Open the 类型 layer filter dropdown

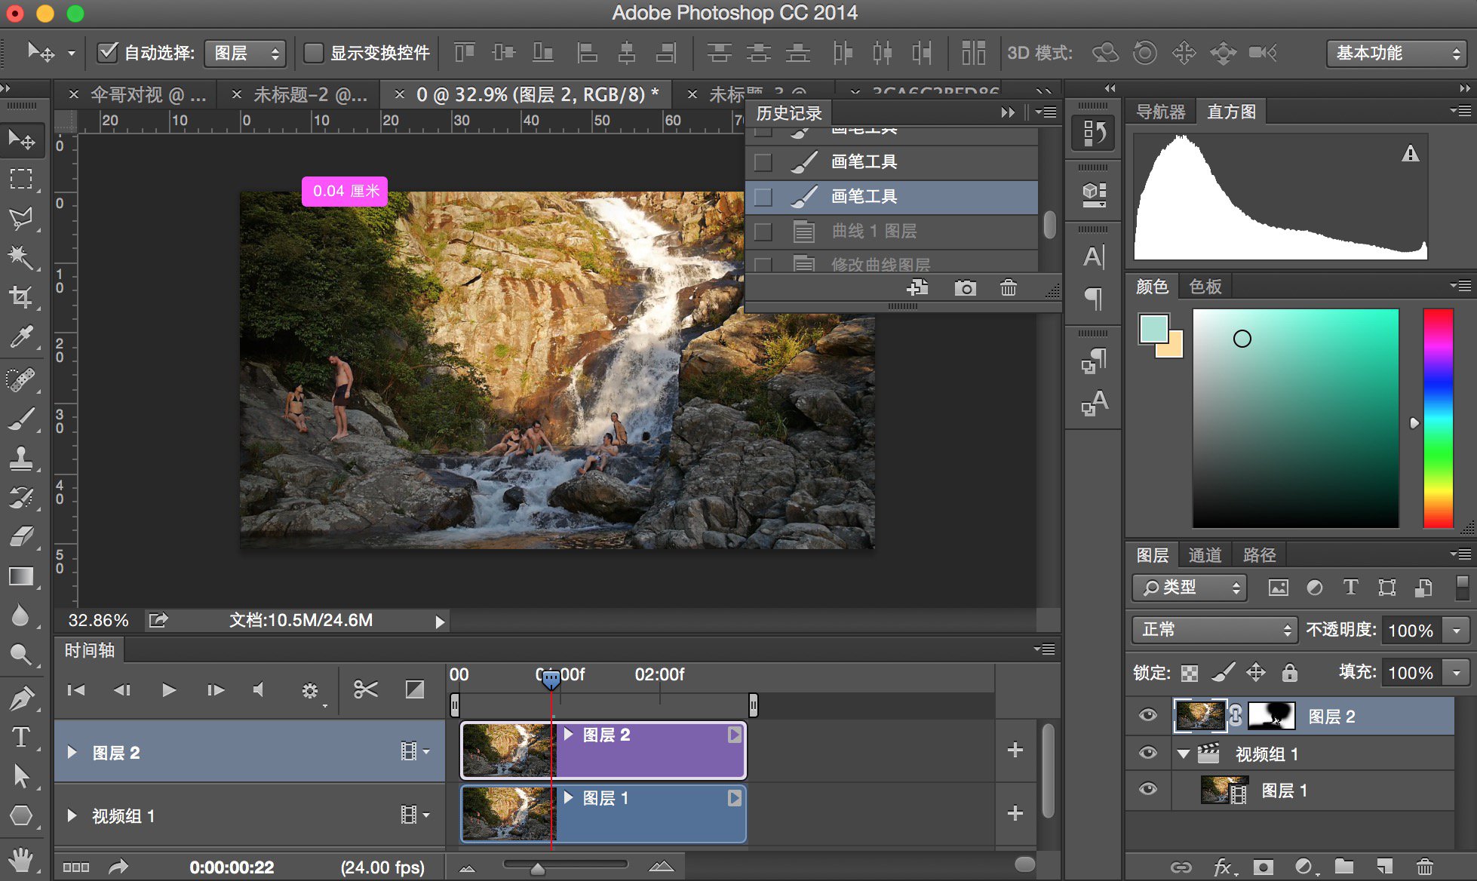click(x=1190, y=587)
